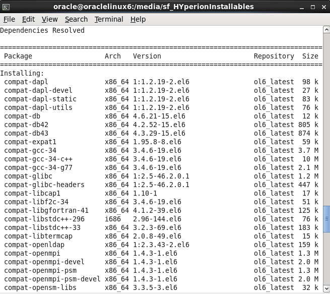
Task: Click the 125 k size value
Action: tap(308, 211)
